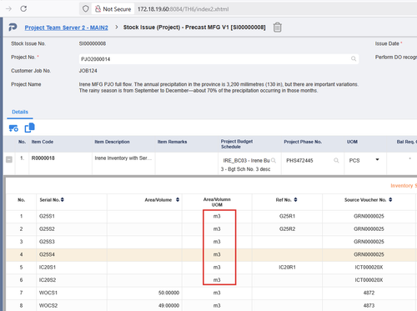Select serial row IC20S2
Image resolution: width=417 pixels, height=311 pixels.
tap(211, 280)
